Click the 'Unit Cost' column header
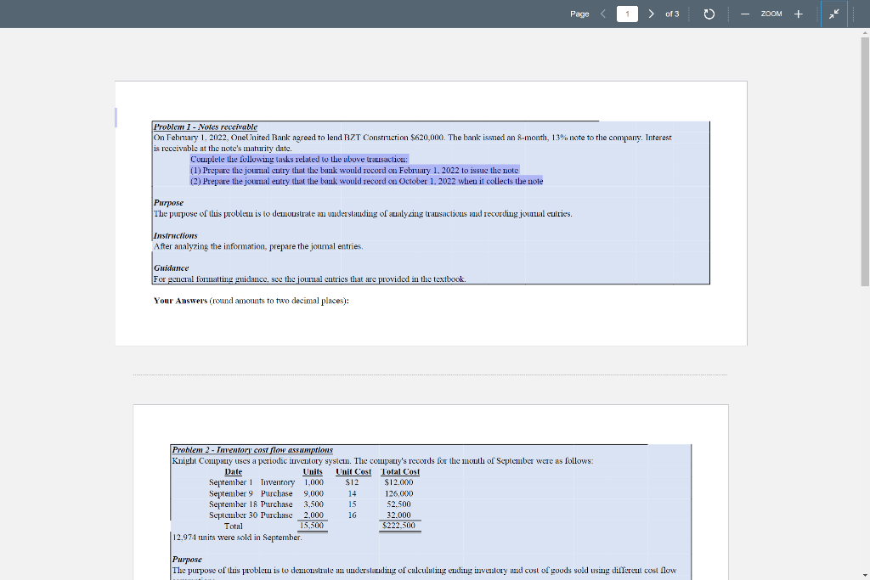870x580 pixels. [x=353, y=471]
